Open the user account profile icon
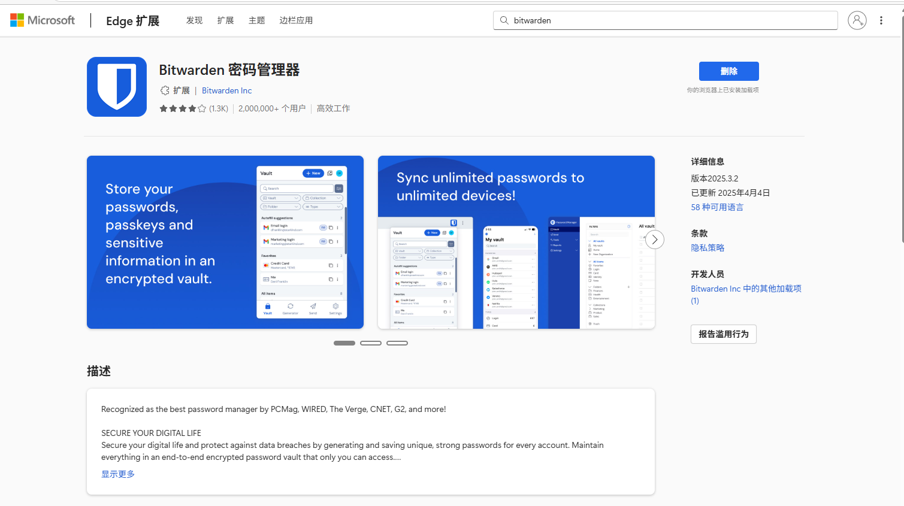 tap(857, 20)
